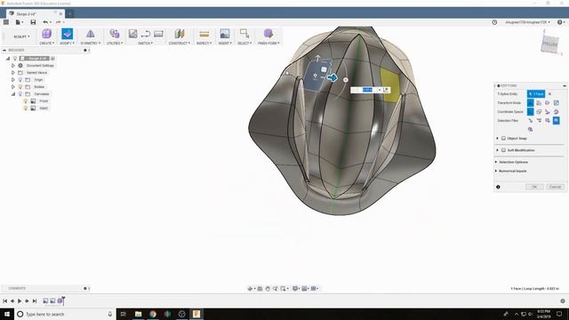
Task: Expand the Origin tree node
Action: pyautogui.click(x=13, y=79)
